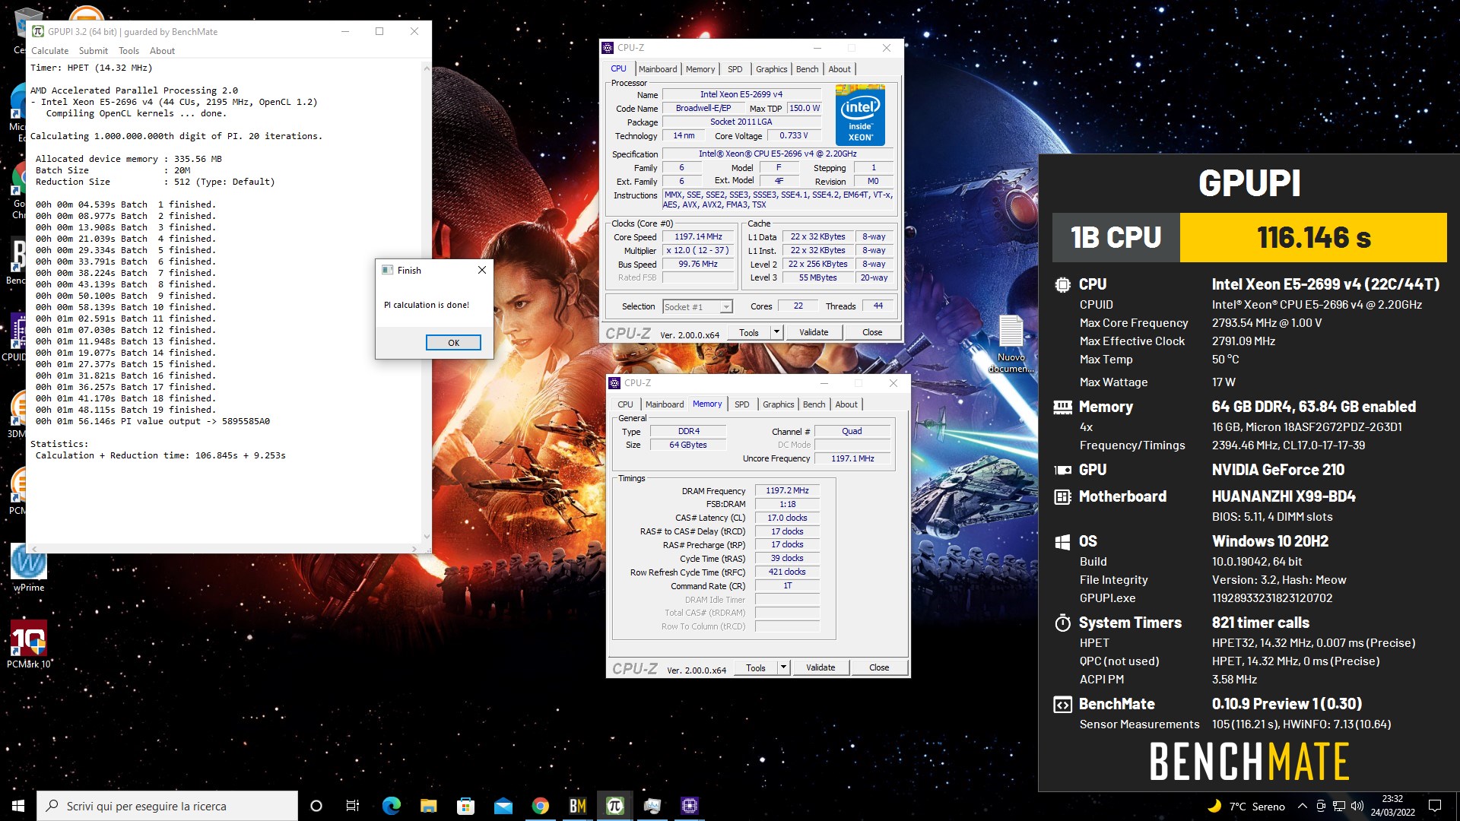Open Cortana circle icon on taskbar
Screen dimensions: 1460x821
(x=316, y=806)
